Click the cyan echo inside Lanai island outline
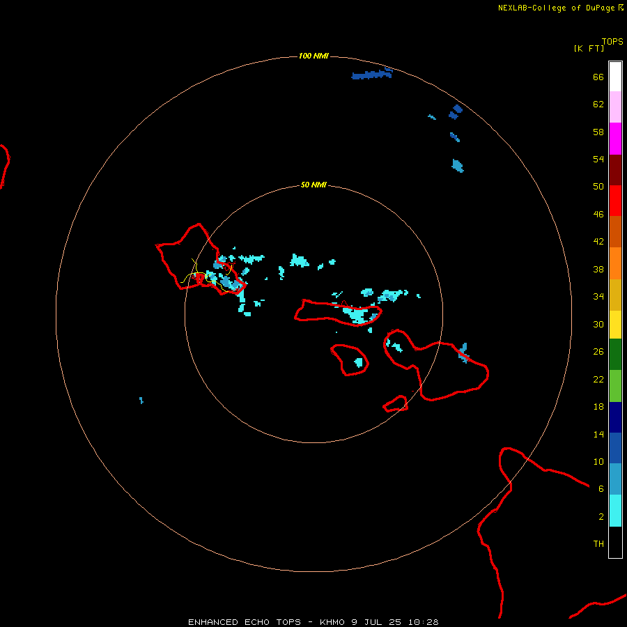Screen dimensions: 627x627 click(359, 363)
